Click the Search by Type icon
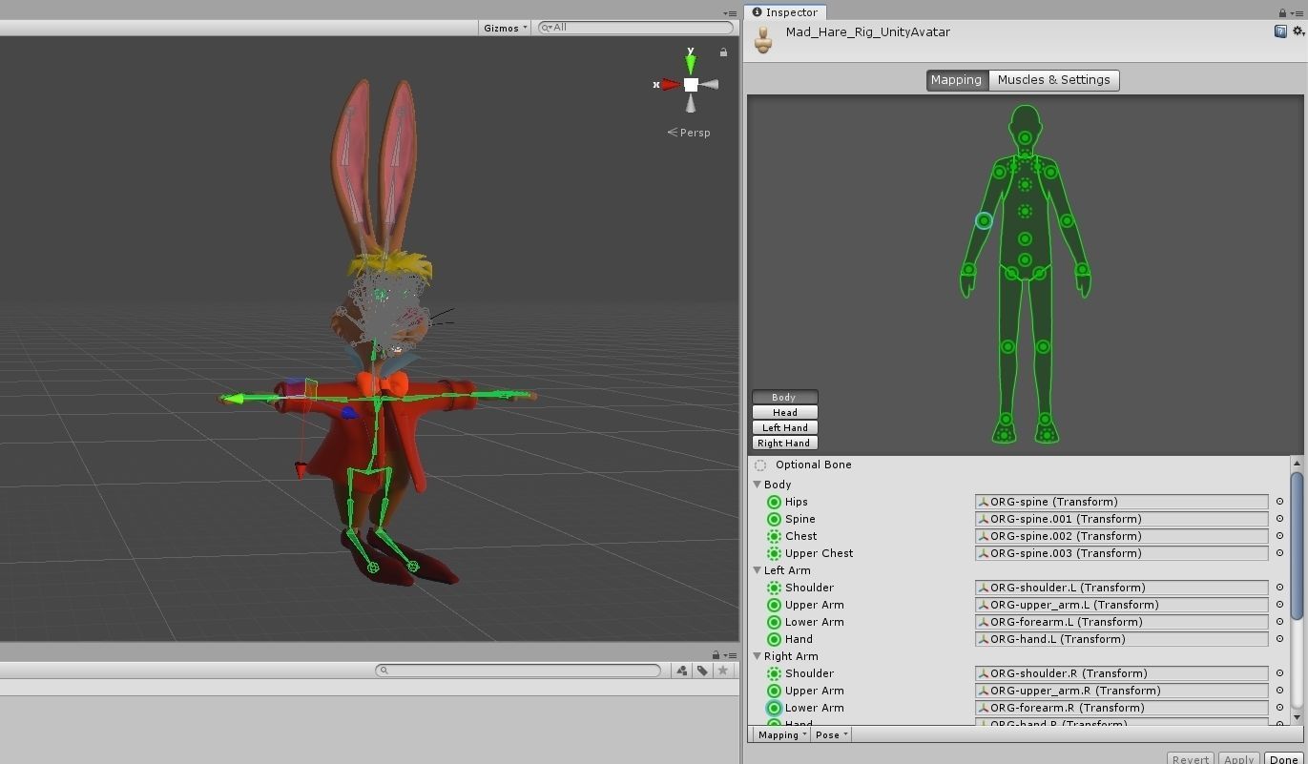Screen dimensions: 1308x764 (681, 671)
